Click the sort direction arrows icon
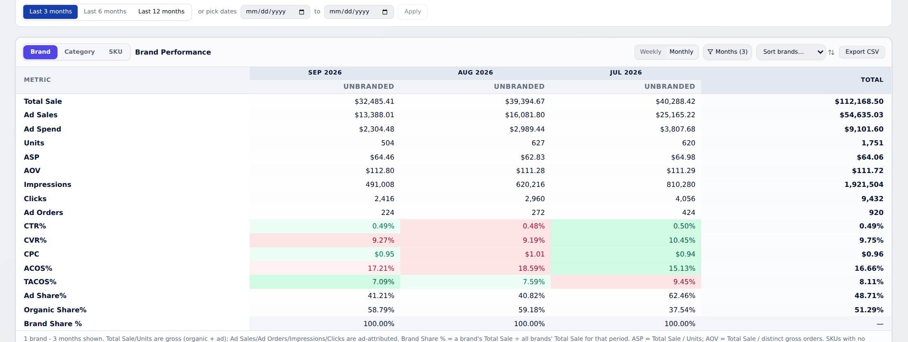The width and height of the screenshot is (908, 342). [831, 52]
